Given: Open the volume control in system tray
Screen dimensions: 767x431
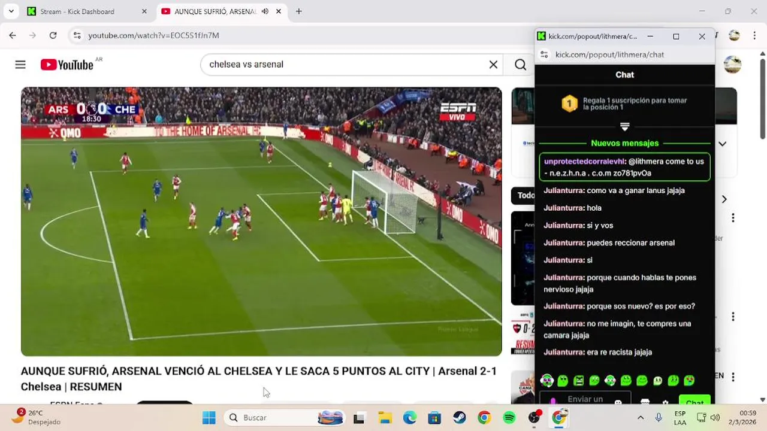Looking at the screenshot, I should [x=715, y=417].
